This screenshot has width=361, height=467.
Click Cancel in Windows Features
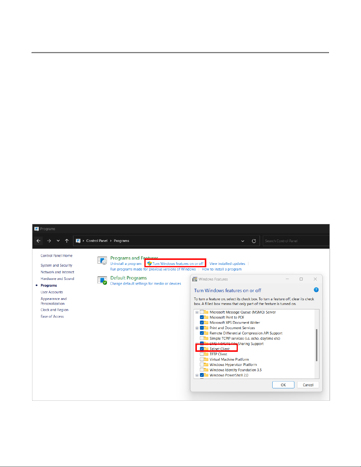click(x=308, y=385)
